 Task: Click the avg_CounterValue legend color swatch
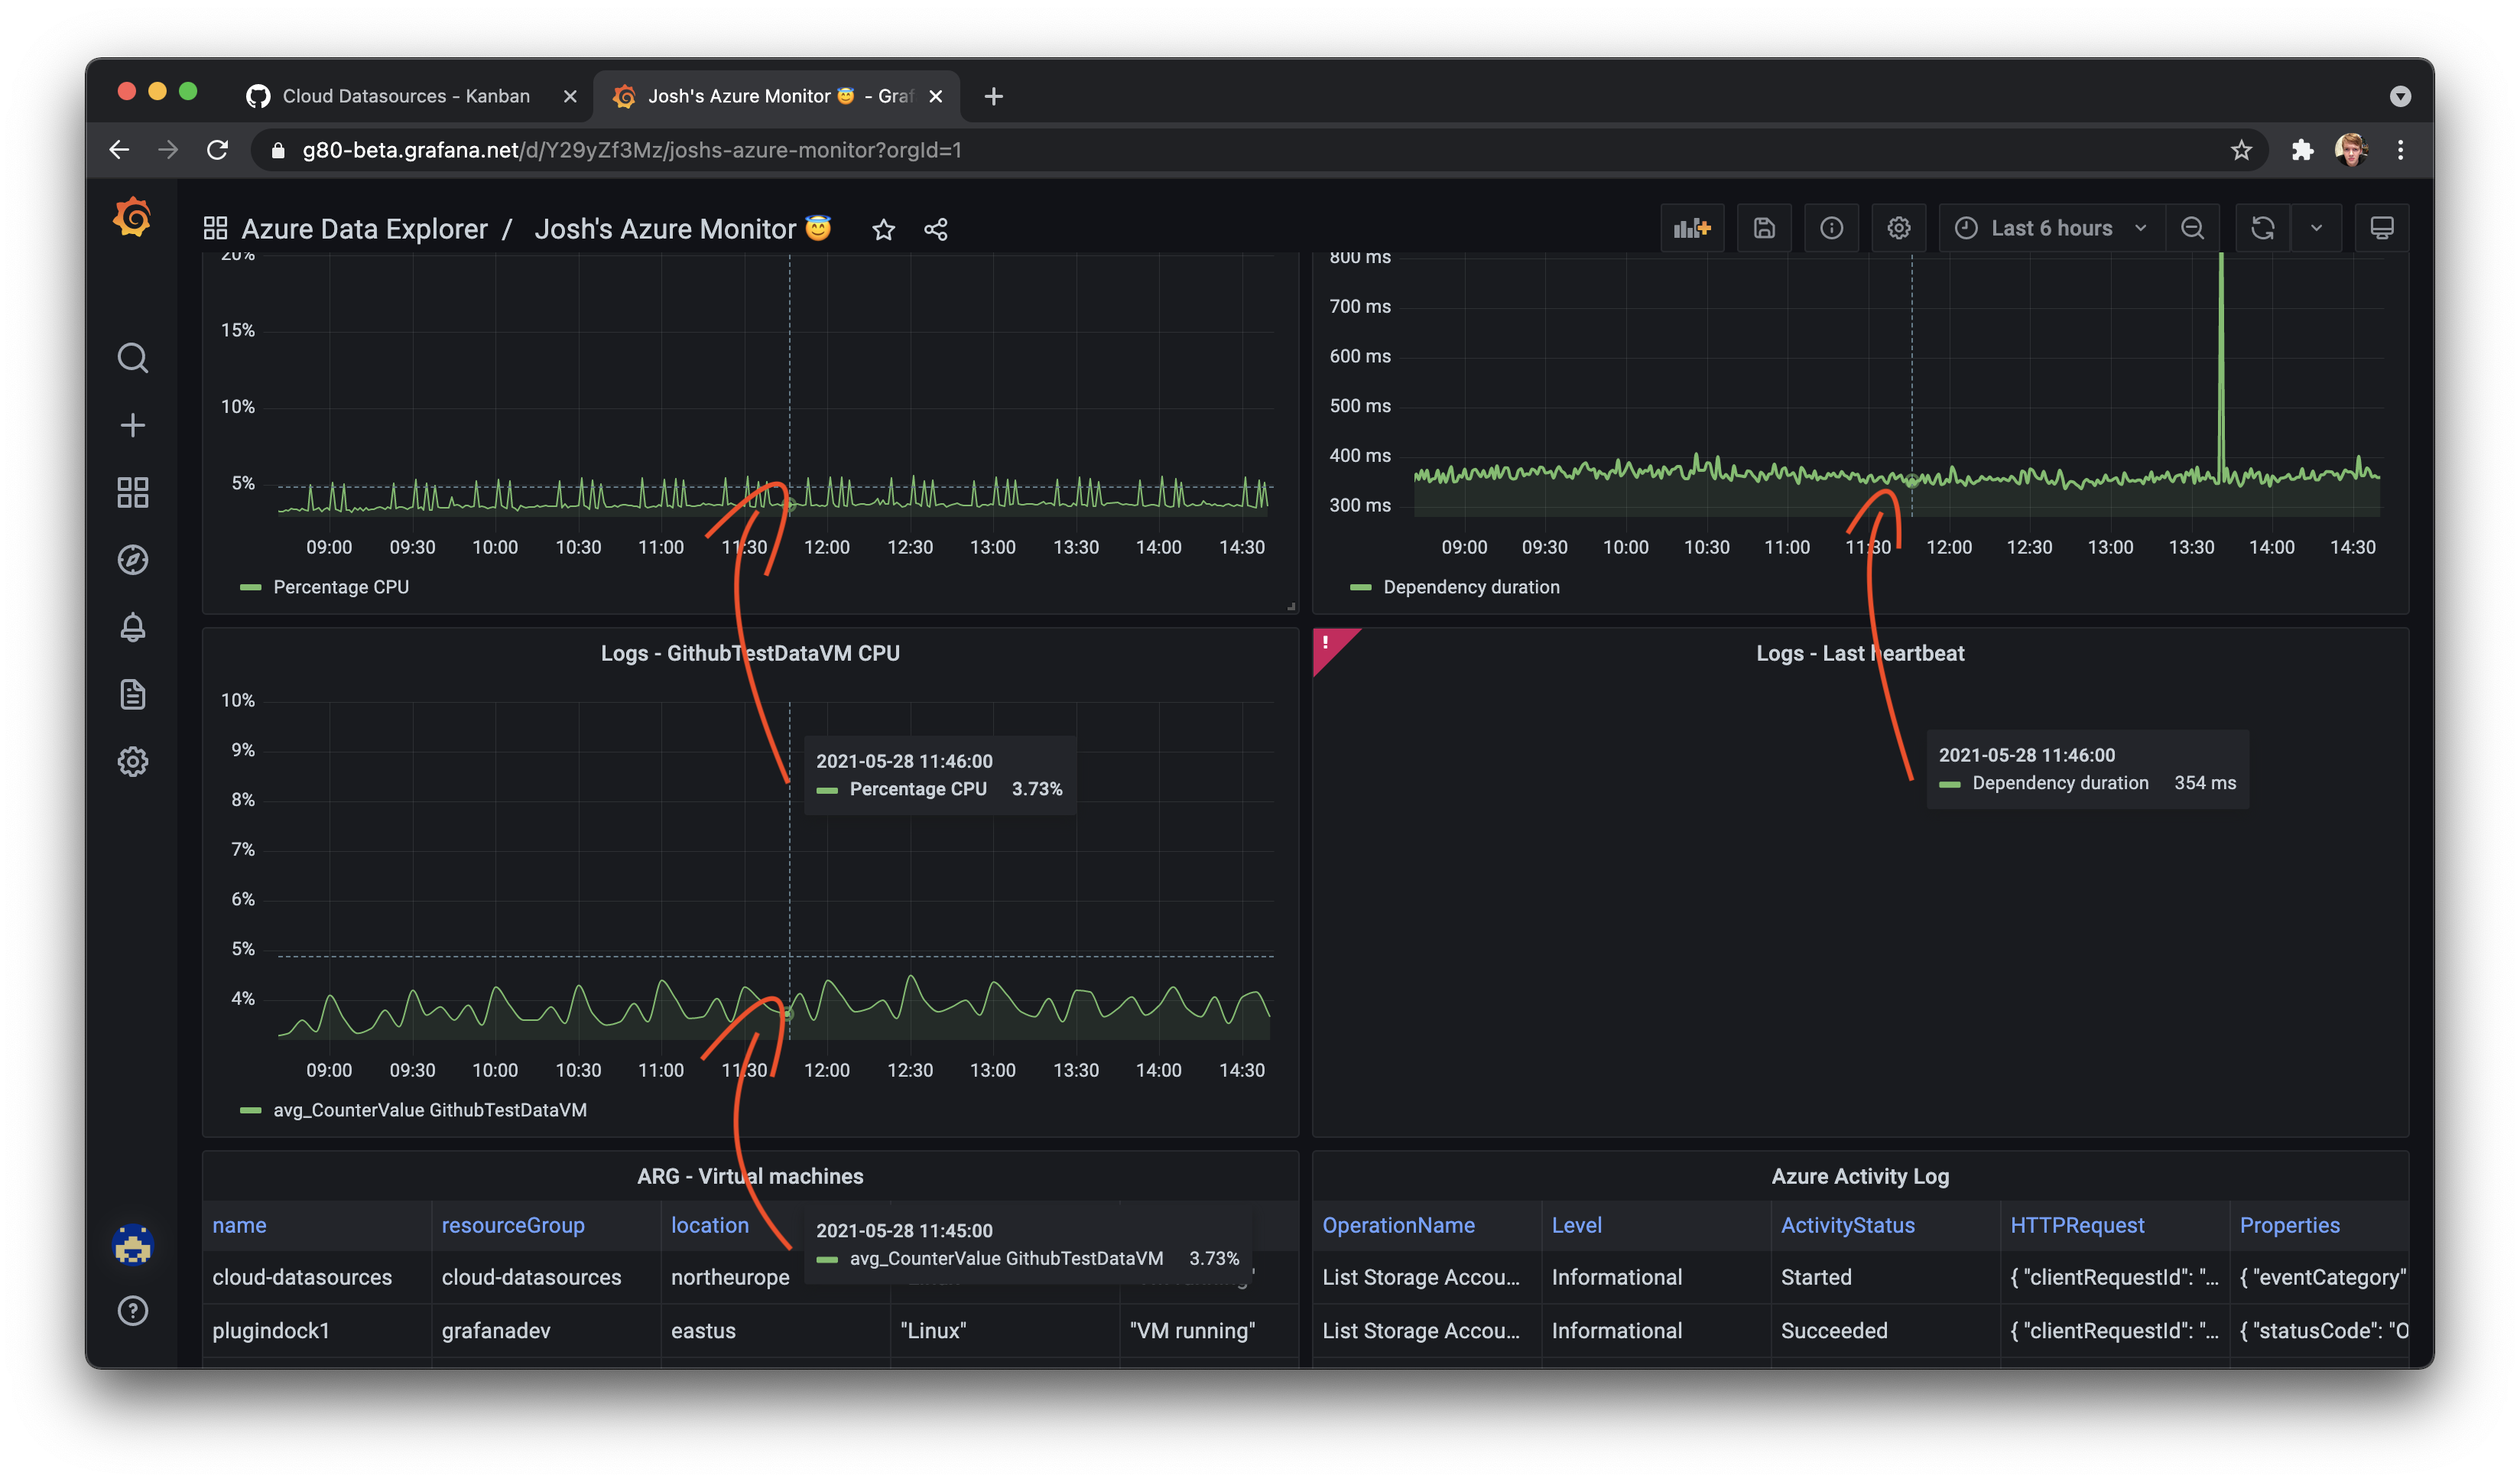[250, 1110]
